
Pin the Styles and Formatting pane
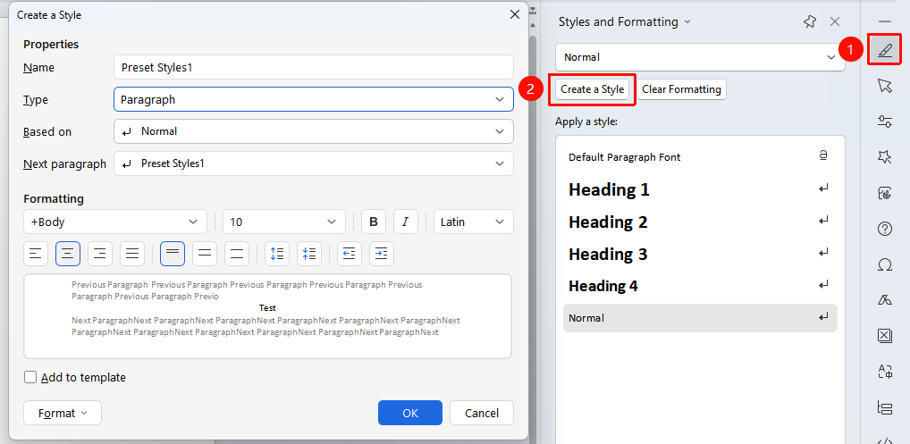pyautogui.click(x=810, y=22)
